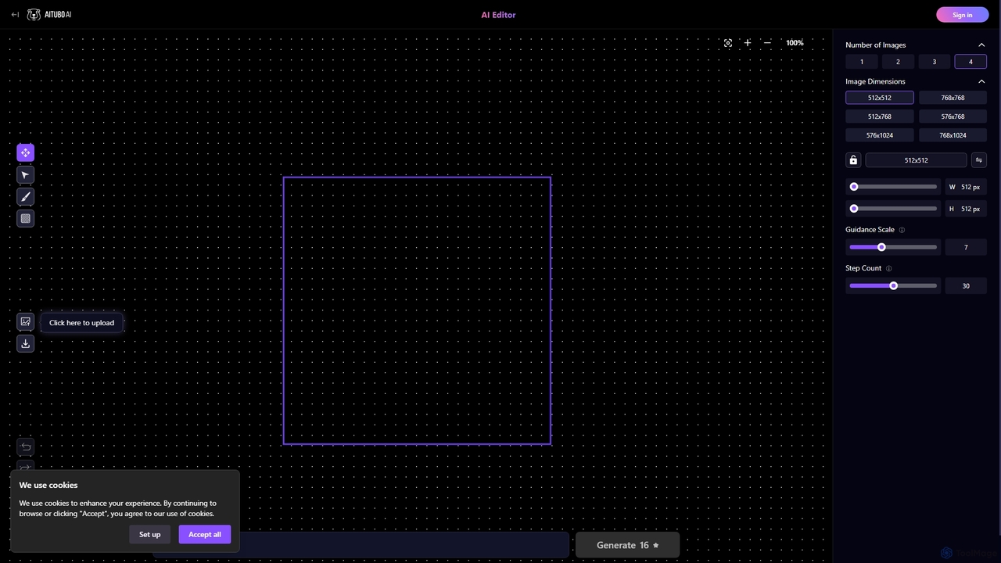This screenshot has height=563, width=1001.
Task: Click the Guidance Scale value 7 field
Action: (x=966, y=247)
